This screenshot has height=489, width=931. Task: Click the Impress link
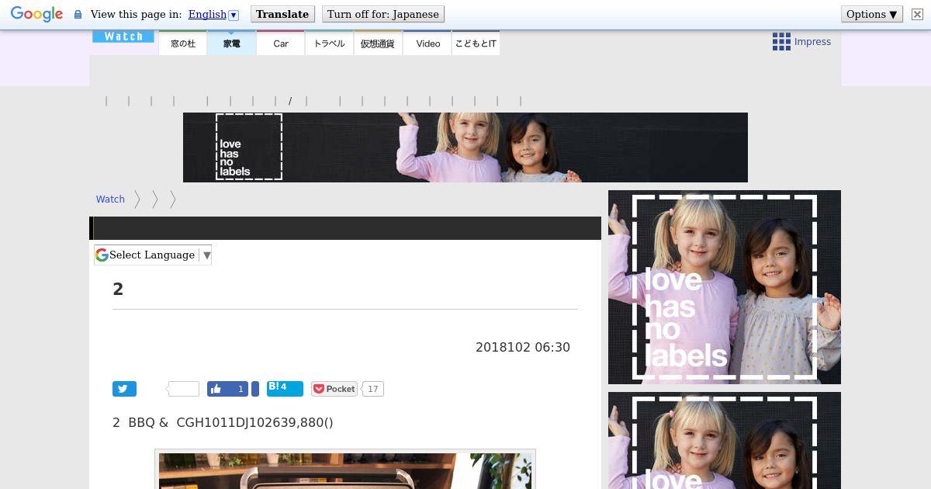coord(812,42)
